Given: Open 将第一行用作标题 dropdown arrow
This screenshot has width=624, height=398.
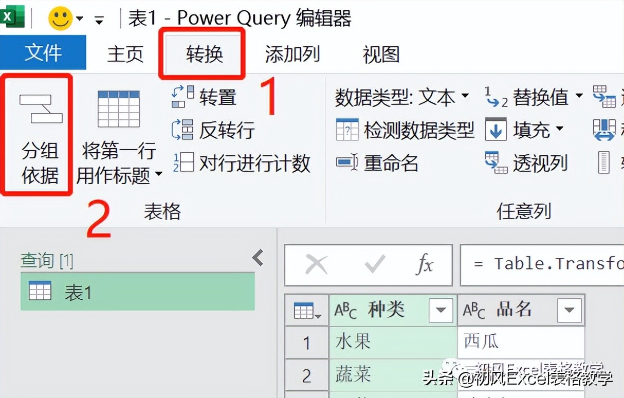Looking at the screenshot, I should click(x=158, y=175).
